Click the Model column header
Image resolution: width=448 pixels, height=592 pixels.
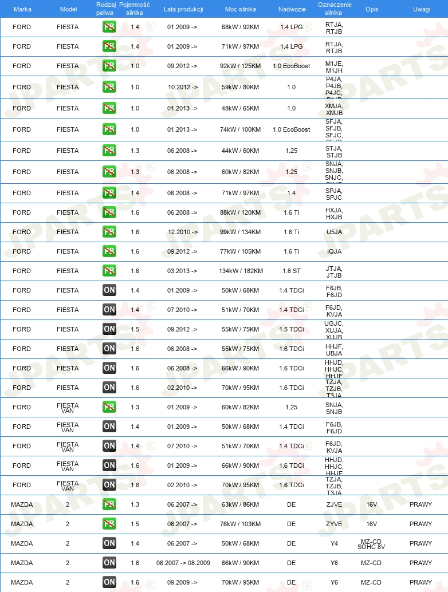[x=68, y=9]
